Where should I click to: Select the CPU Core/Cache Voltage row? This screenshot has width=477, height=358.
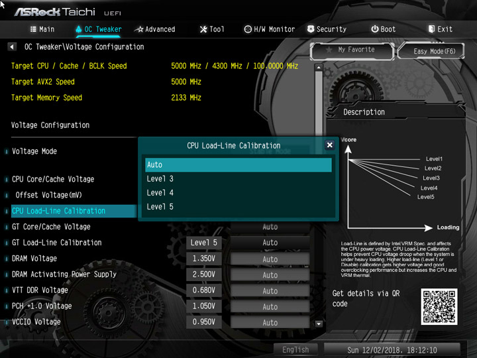click(x=53, y=179)
